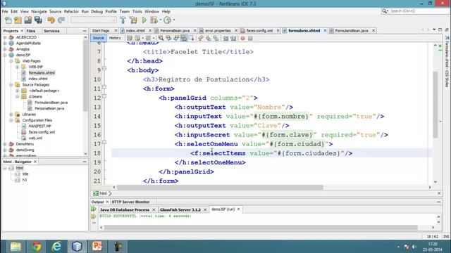This screenshot has width=451, height=253.
Task: Collapse code fold at line 17
Action: click(x=104, y=142)
